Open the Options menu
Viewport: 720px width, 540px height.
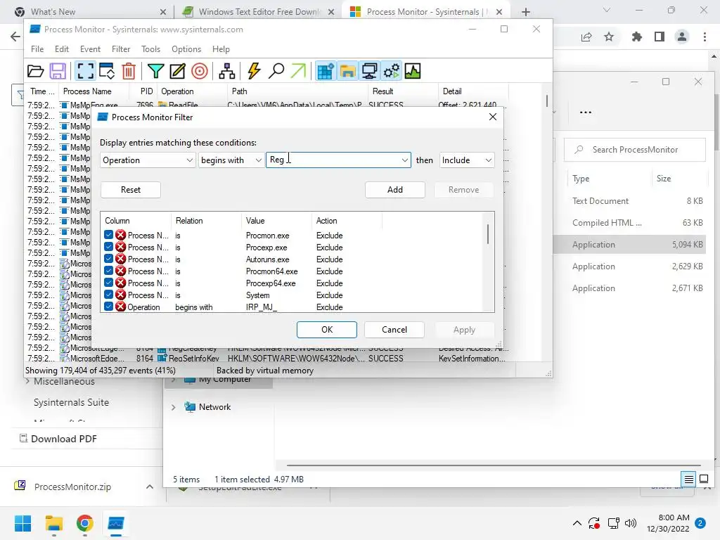coord(186,49)
